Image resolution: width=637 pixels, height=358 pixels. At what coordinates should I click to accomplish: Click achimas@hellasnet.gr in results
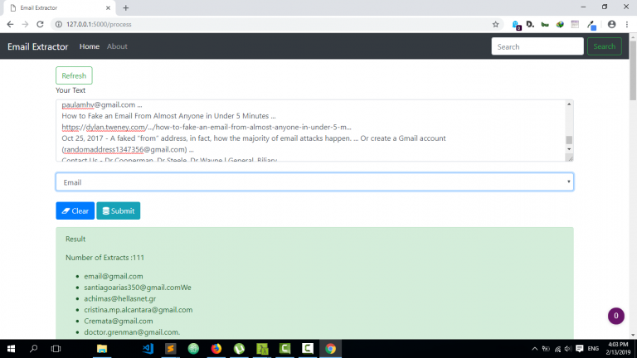(x=119, y=298)
